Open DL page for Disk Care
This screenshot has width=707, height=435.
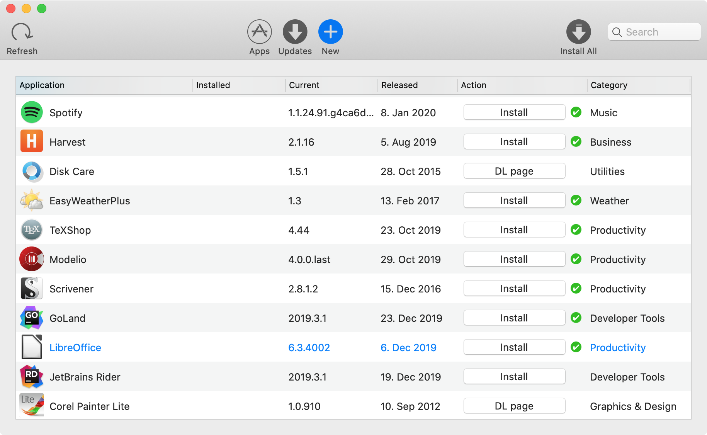(514, 171)
